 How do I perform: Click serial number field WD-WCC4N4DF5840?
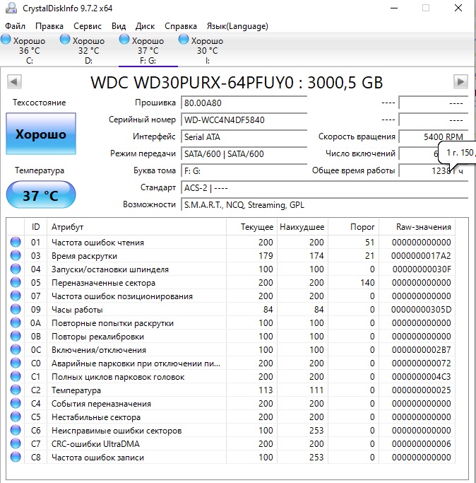(x=244, y=120)
